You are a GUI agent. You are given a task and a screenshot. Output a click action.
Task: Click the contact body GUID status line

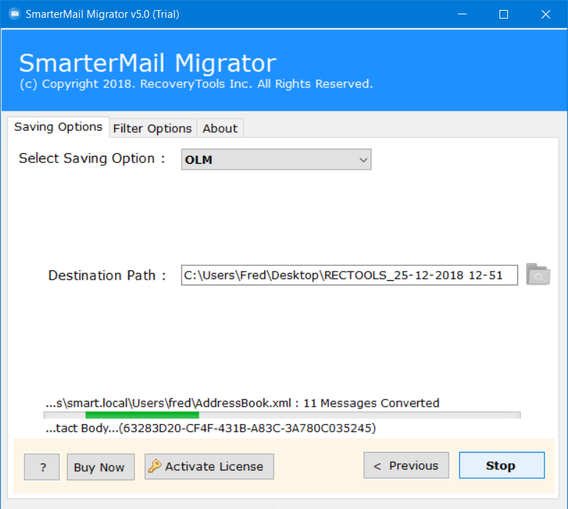(211, 428)
